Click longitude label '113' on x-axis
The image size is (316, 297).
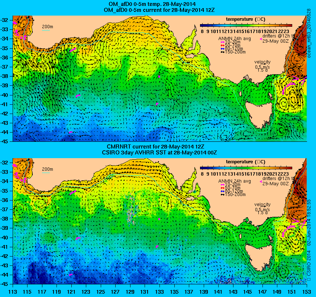pos(13,292)
